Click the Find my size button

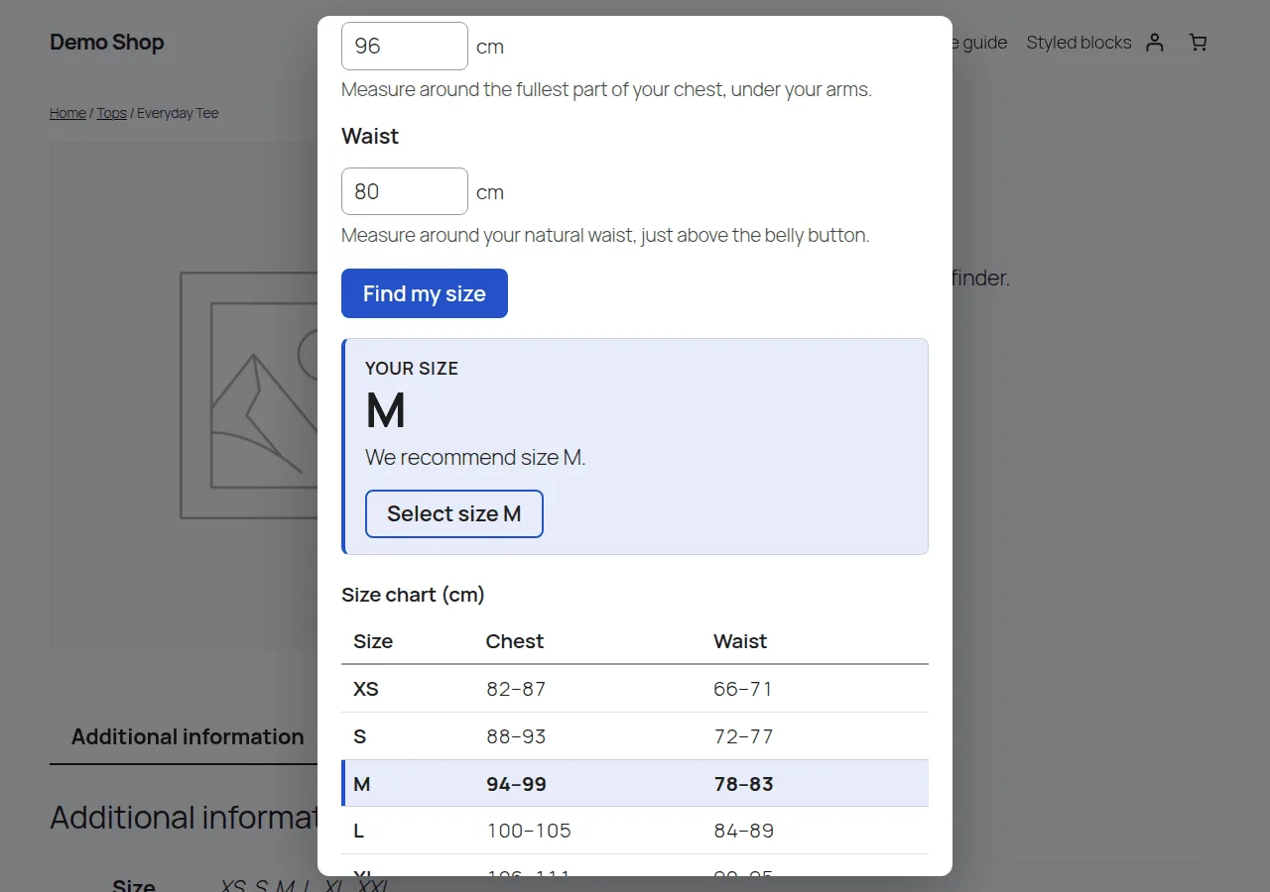click(x=425, y=293)
